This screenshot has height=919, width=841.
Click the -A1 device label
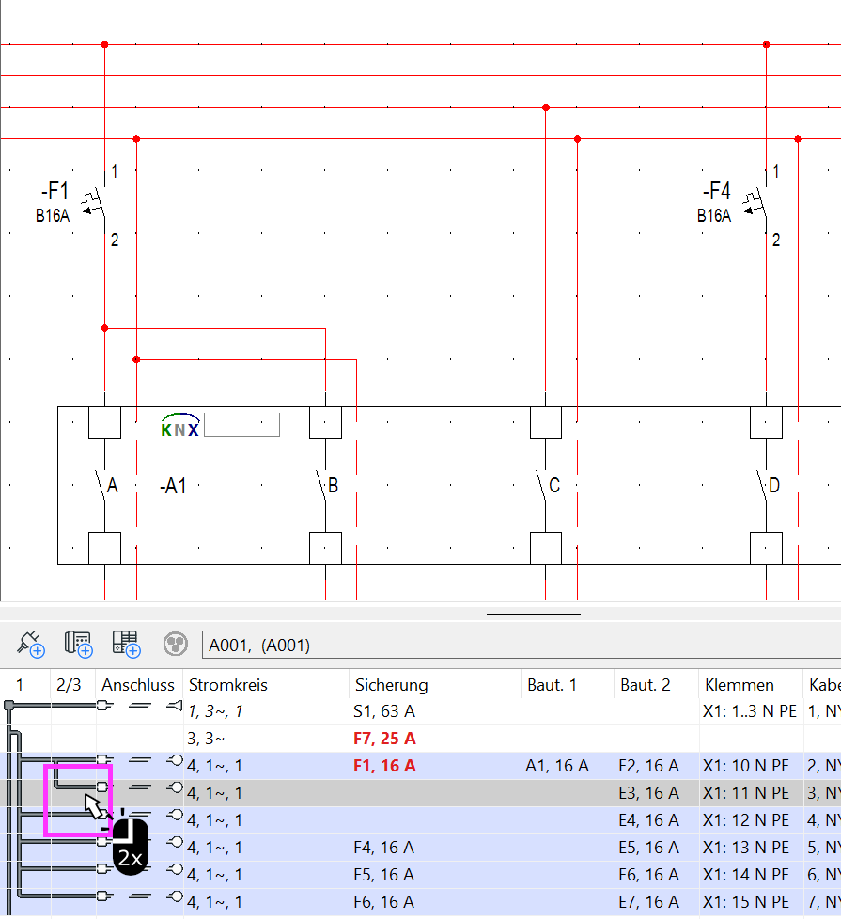[x=173, y=486]
